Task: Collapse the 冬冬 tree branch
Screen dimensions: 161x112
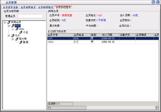Action: tap(9, 36)
